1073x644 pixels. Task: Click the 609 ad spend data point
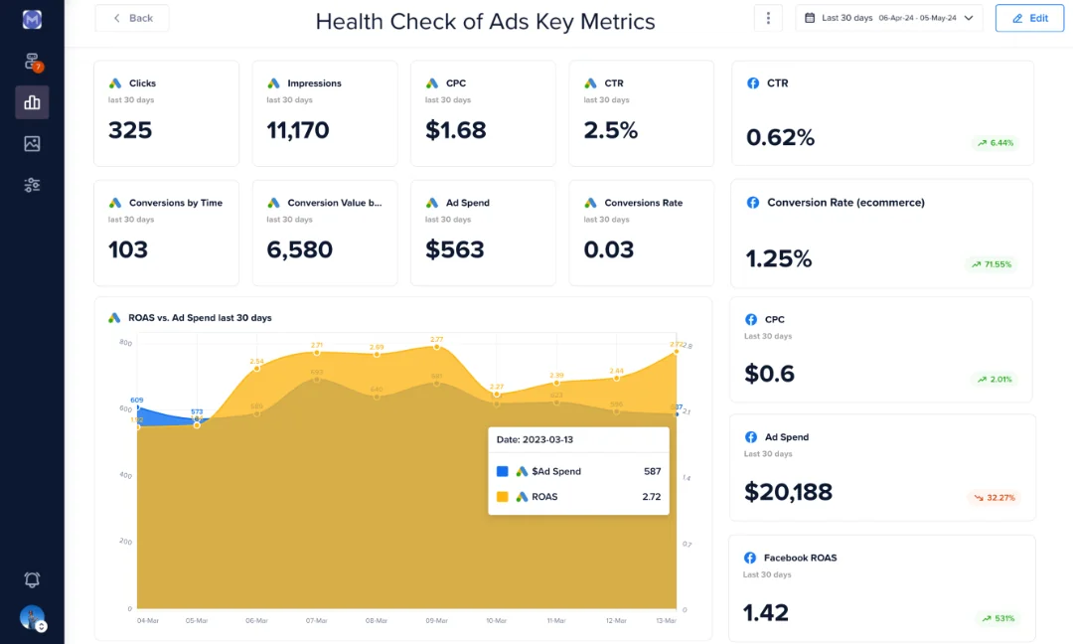[137, 407]
